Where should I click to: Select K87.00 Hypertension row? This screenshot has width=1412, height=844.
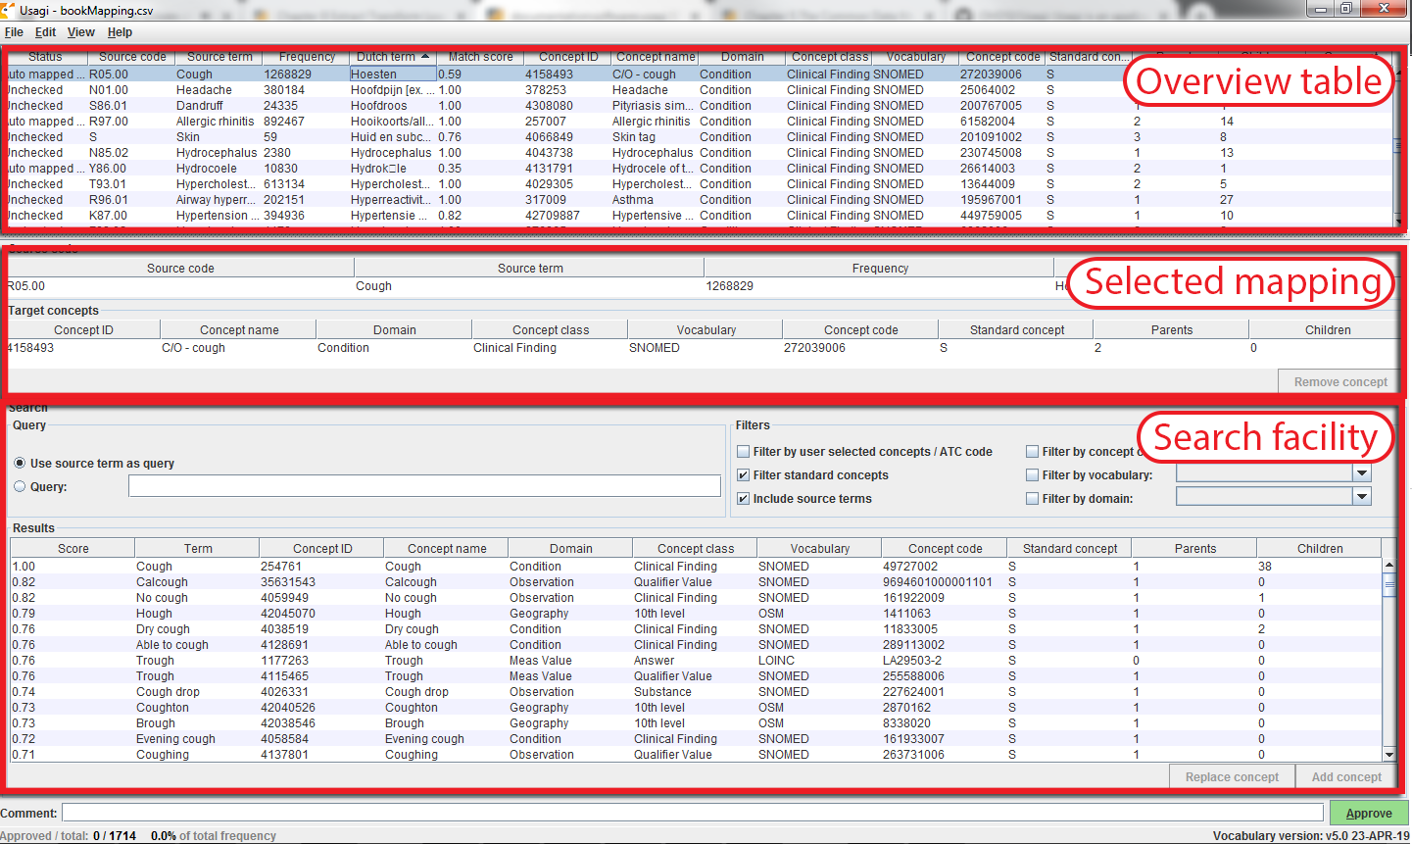pyautogui.click(x=698, y=216)
